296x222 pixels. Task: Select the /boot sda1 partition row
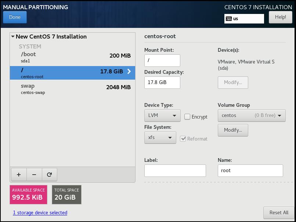(72, 57)
